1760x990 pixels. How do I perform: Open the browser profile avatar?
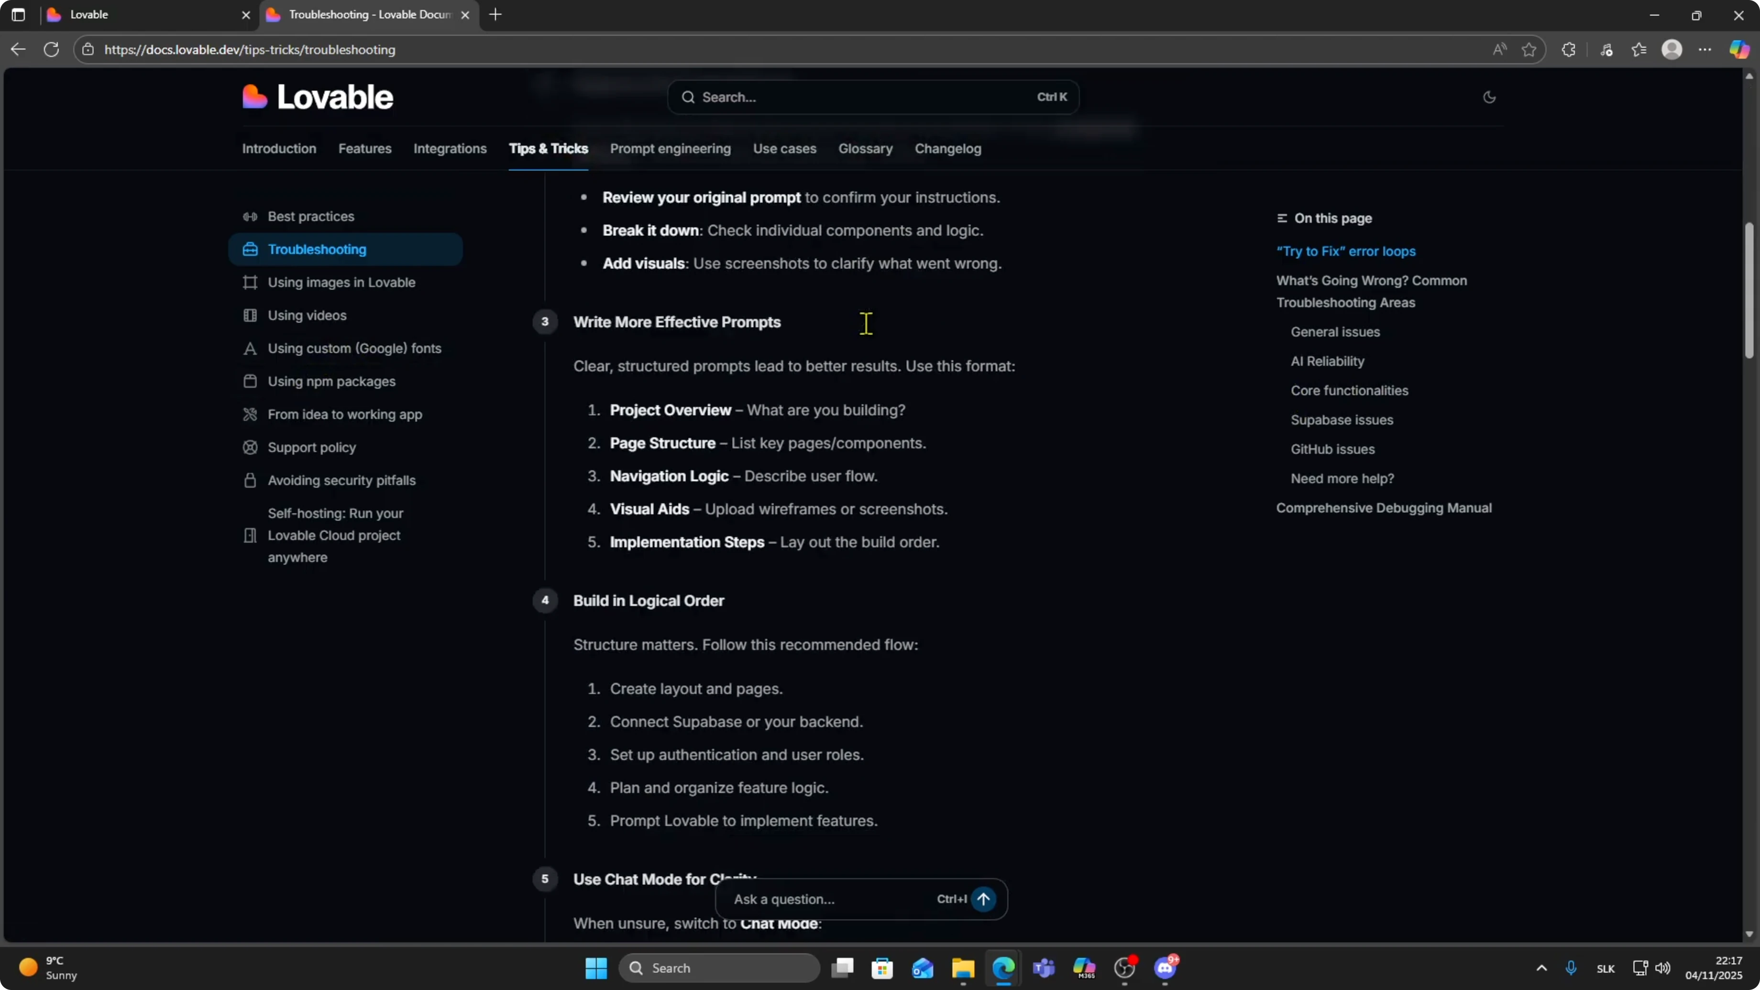(1672, 49)
